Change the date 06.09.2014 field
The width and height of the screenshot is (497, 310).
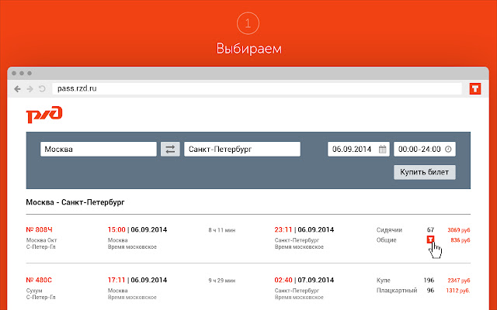pos(359,149)
